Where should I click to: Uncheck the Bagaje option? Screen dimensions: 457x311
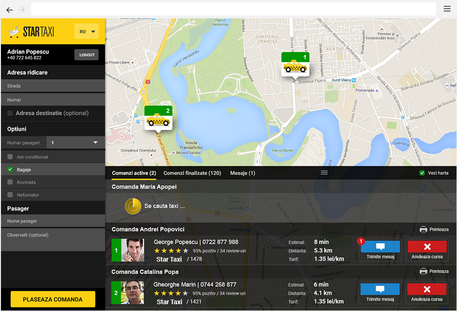pyautogui.click(x=10, y=170)
